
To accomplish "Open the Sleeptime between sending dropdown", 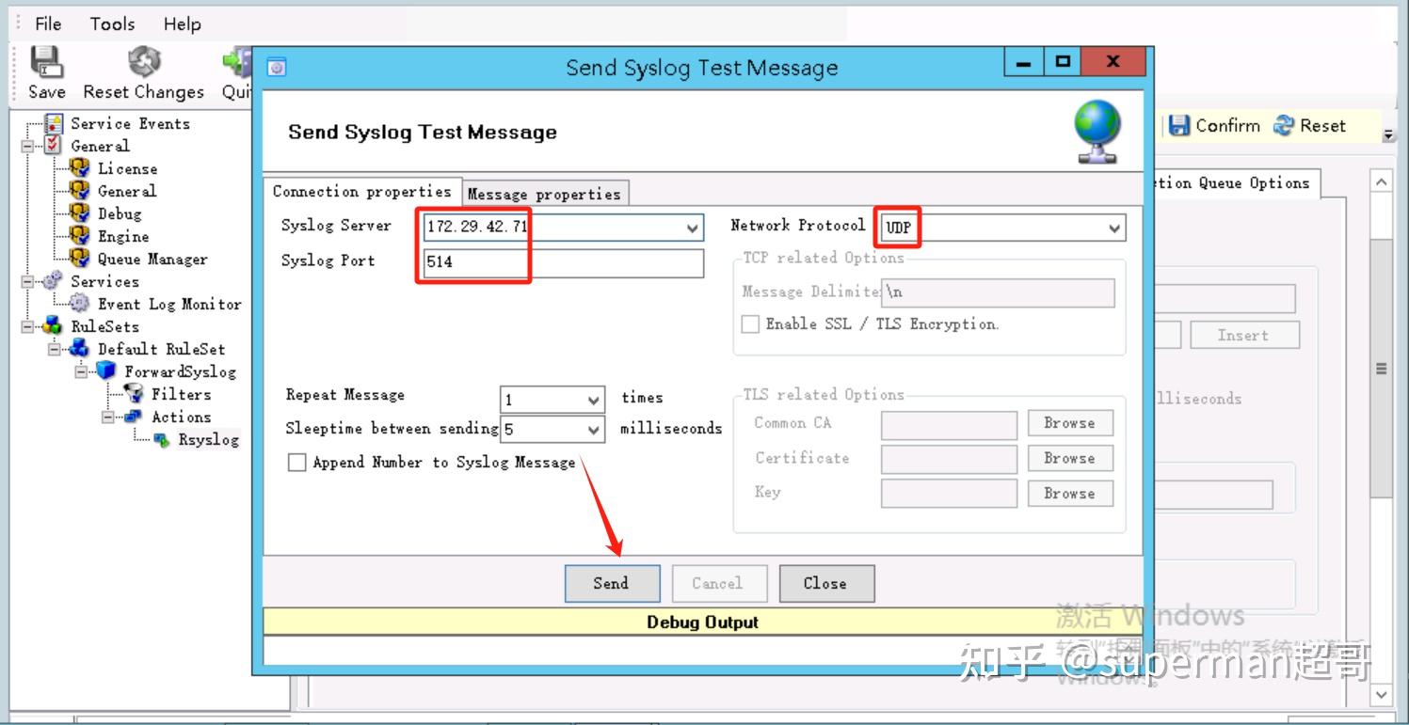I will (594, 430).
